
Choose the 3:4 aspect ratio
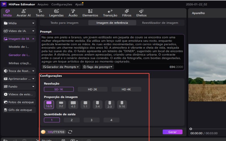97,105
